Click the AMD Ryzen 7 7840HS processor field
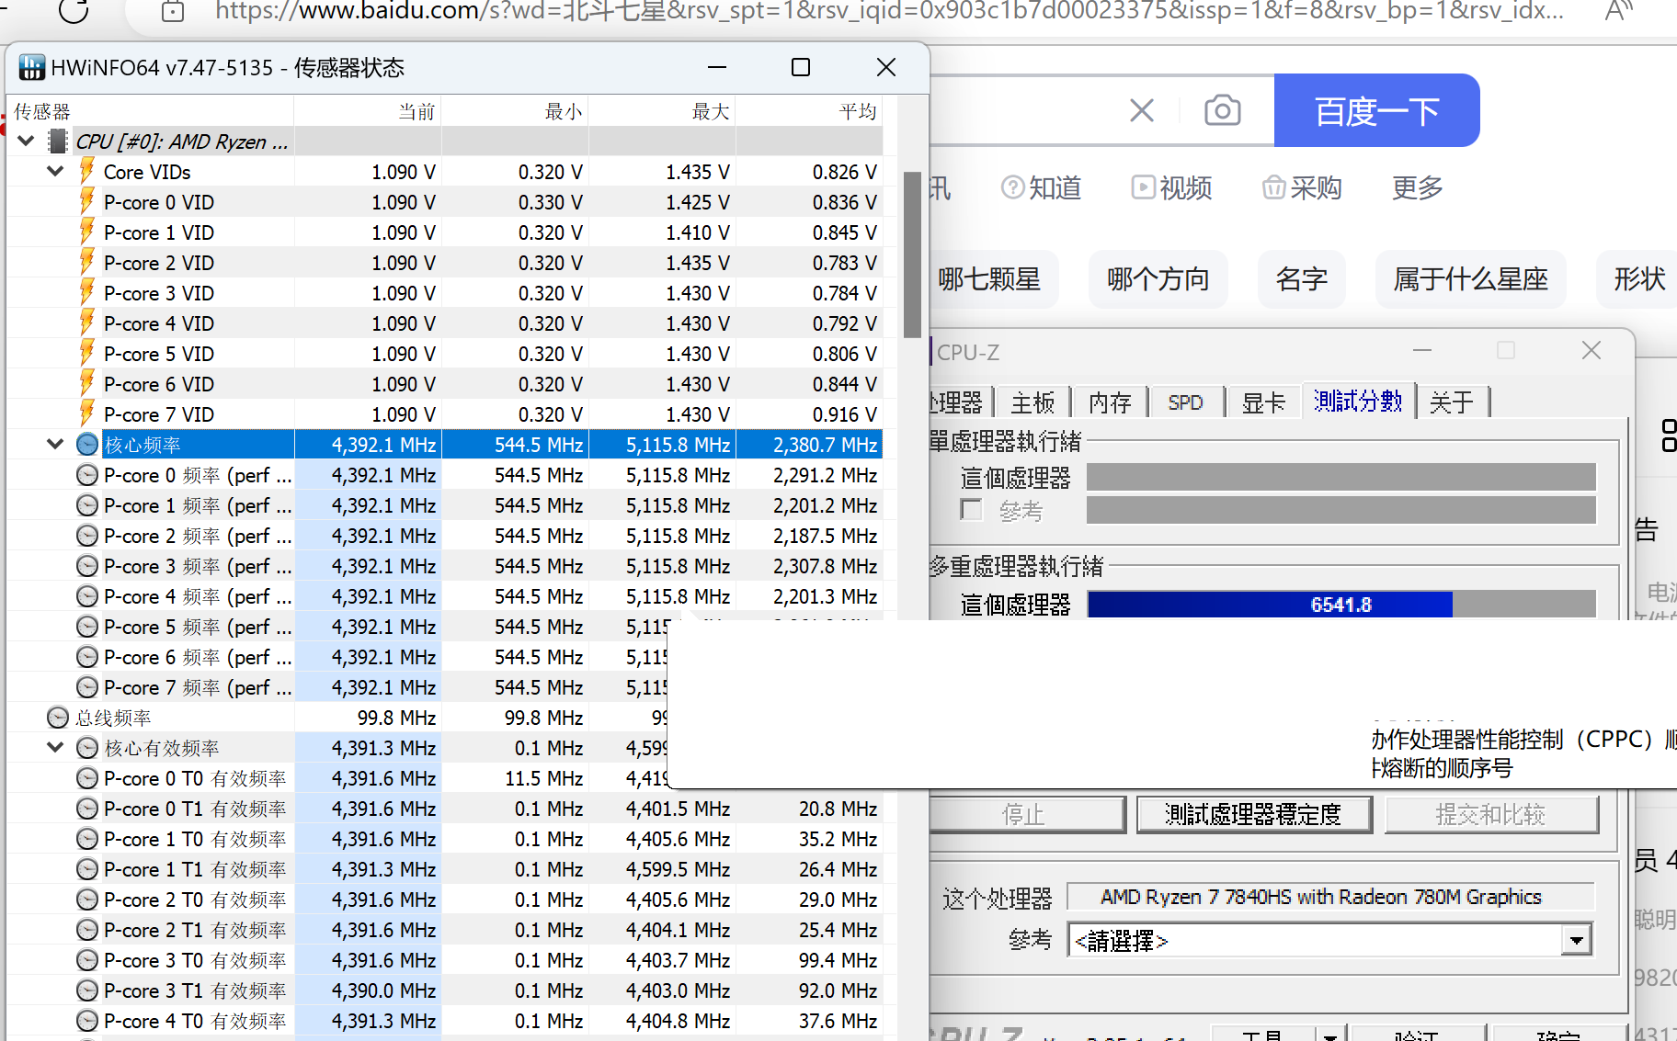Viewport: 1677px width, 1041px height. pos(1329,897)
